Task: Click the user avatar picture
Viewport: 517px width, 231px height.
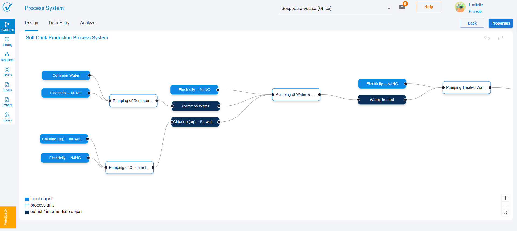Action: click(460, 7)
